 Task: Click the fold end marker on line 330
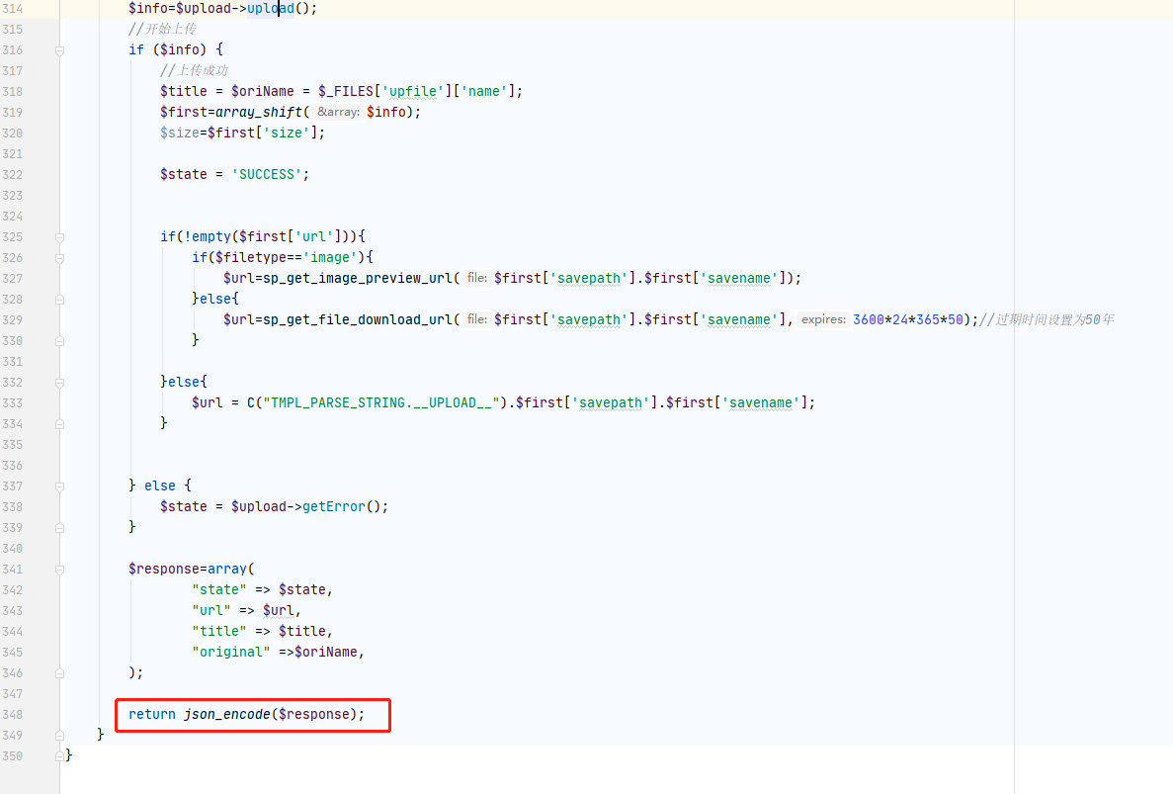(x=60, y=340)
